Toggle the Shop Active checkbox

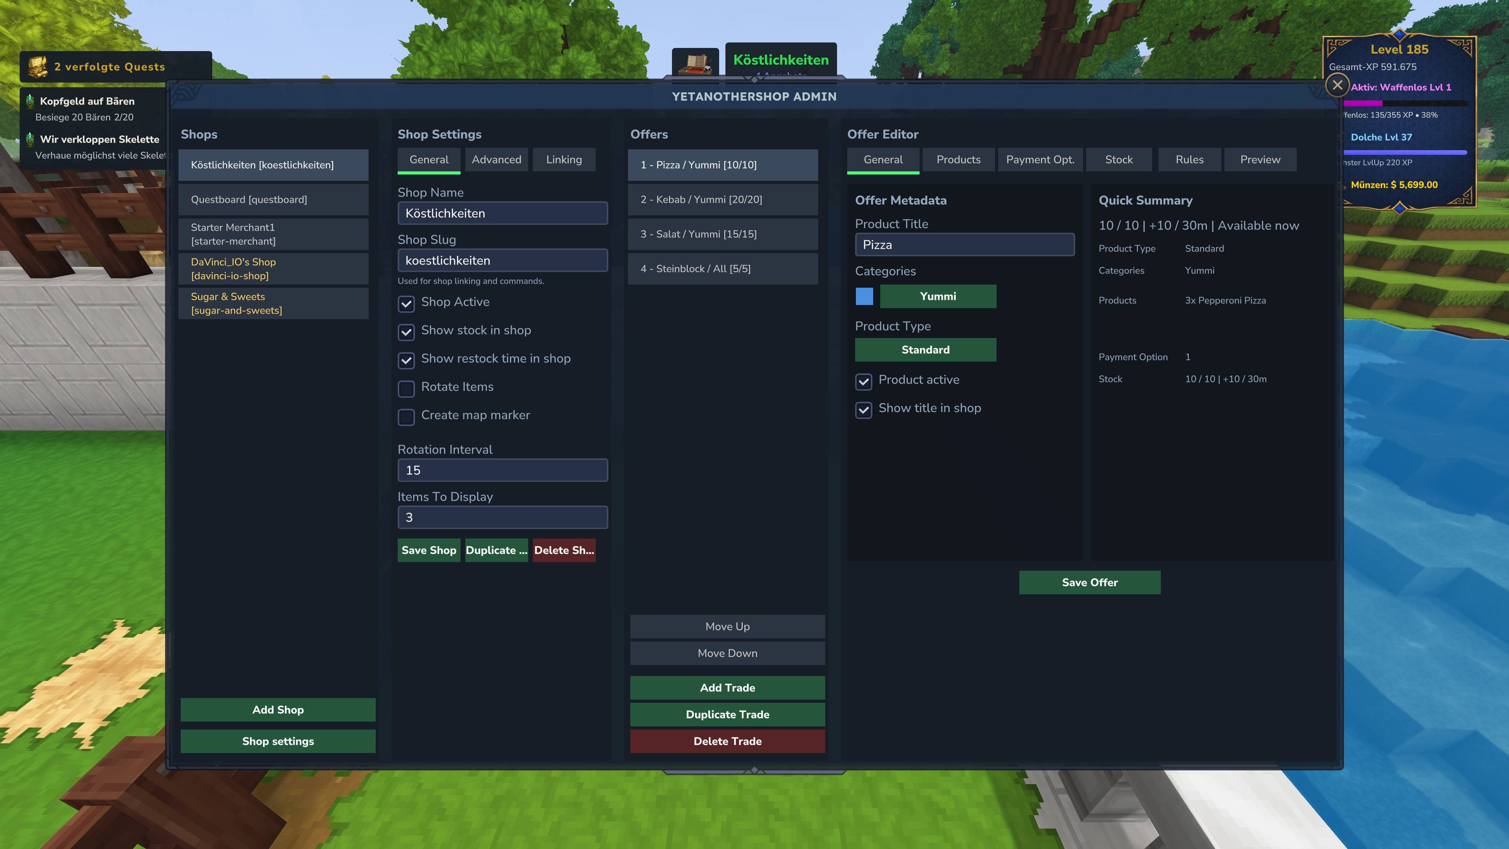406,303
